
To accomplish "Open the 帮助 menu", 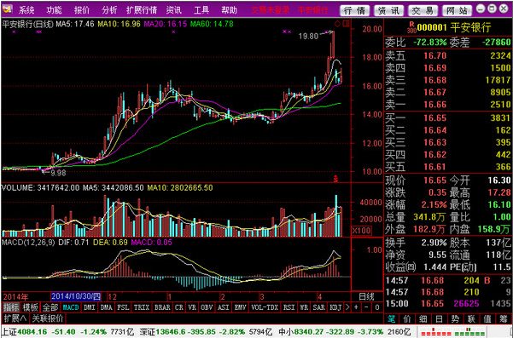I will [x=230, y=10].
